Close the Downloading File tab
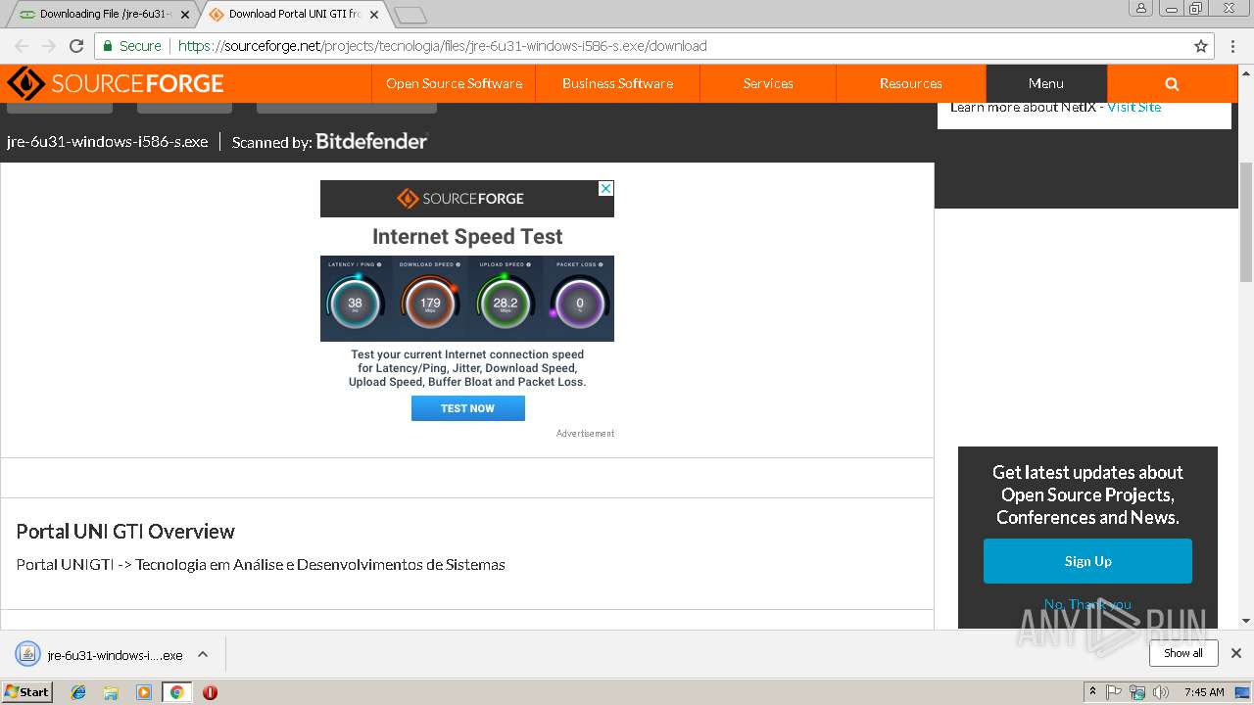1254x705 pixels. pyautogui.click(x=185, y=15)
